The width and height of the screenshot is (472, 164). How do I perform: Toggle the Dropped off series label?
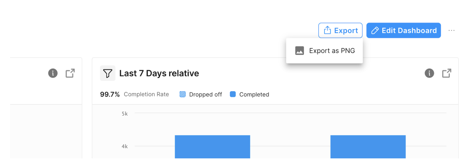[205, 94]
